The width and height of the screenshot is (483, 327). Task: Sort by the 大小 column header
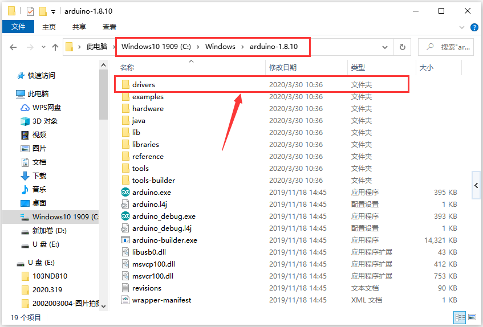[x=427, y=67]
